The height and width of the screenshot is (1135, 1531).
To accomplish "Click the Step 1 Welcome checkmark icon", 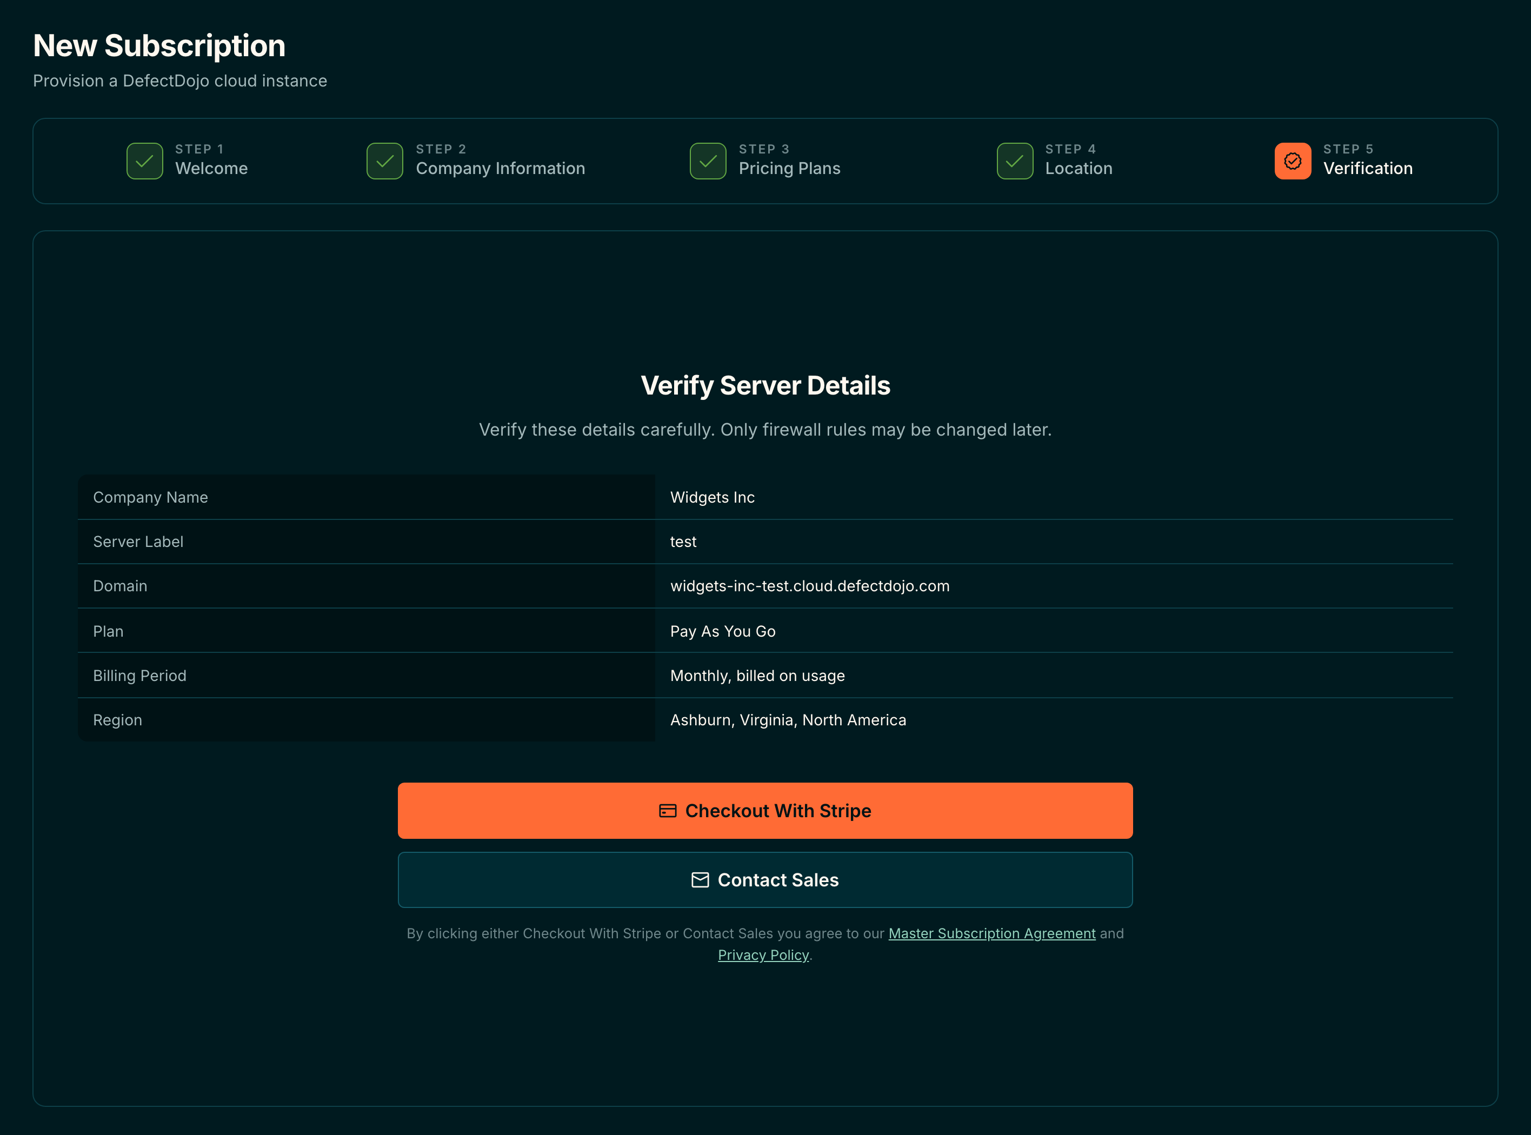I will pos(144,161).
